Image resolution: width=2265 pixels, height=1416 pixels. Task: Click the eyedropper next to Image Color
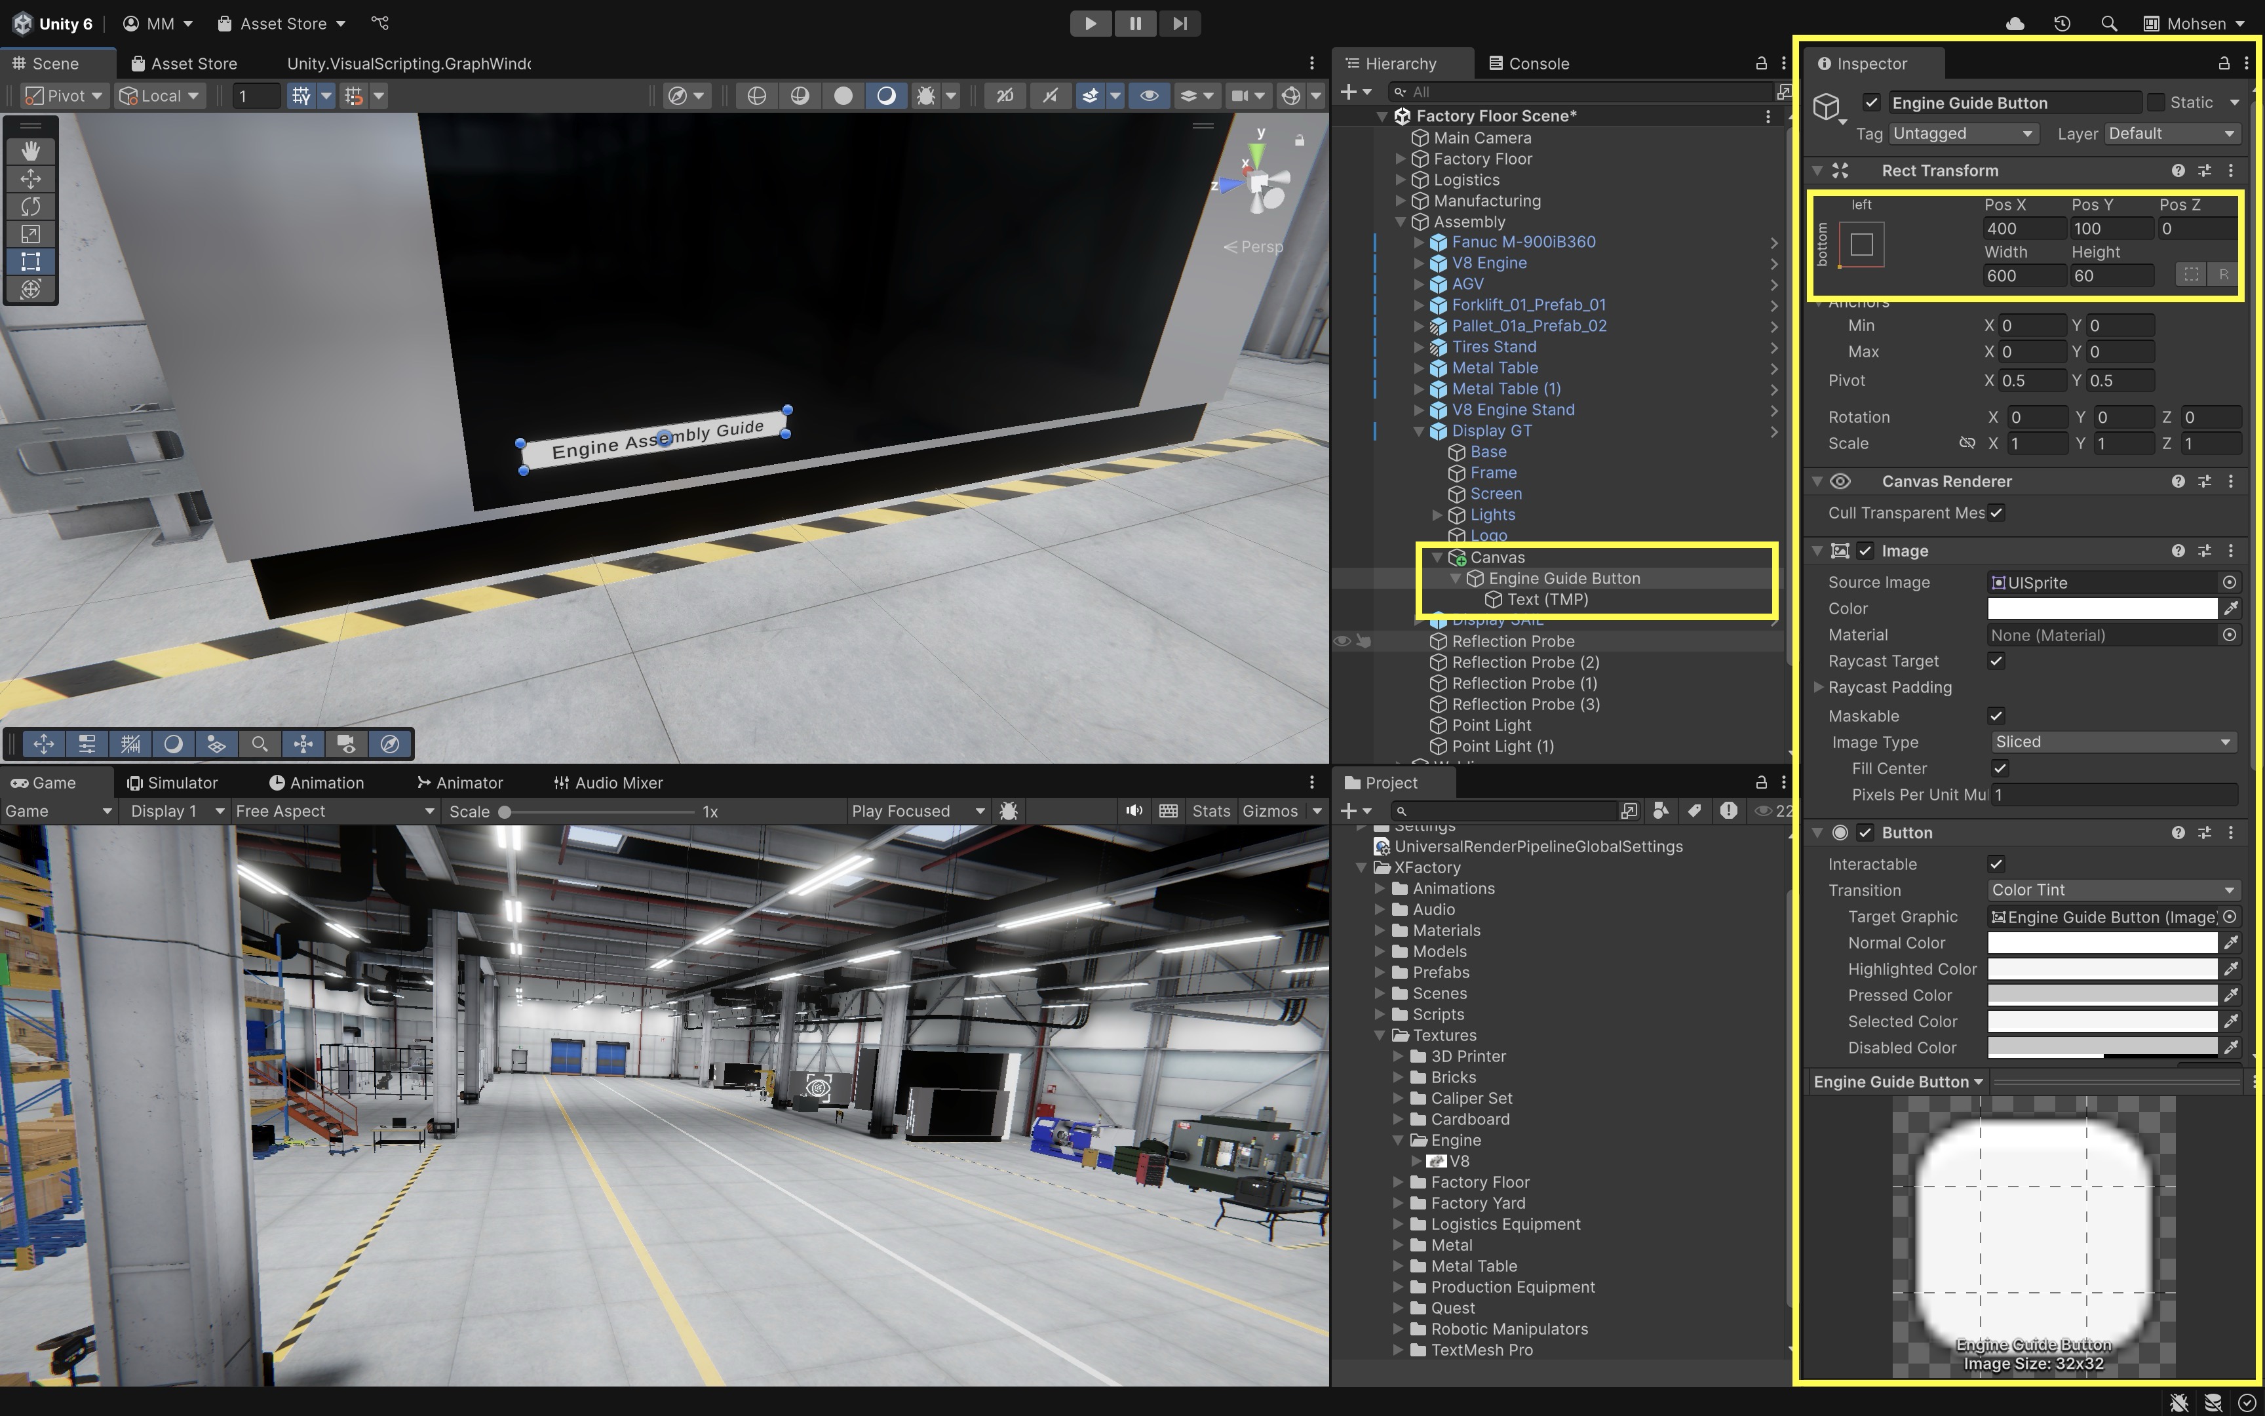click(2232, 609)
